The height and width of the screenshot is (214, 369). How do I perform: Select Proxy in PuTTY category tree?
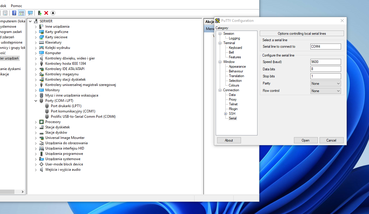pyautogui.click(x=232, y=99)
